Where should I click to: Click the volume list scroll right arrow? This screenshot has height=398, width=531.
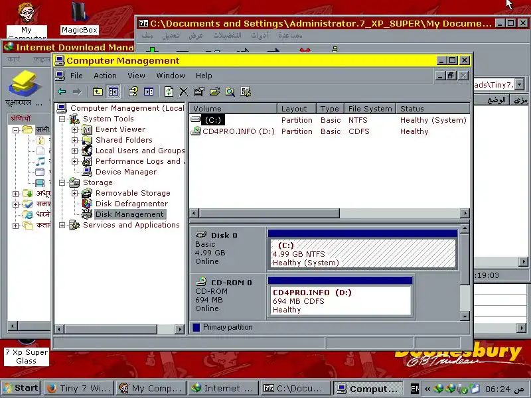click(465, 213)
